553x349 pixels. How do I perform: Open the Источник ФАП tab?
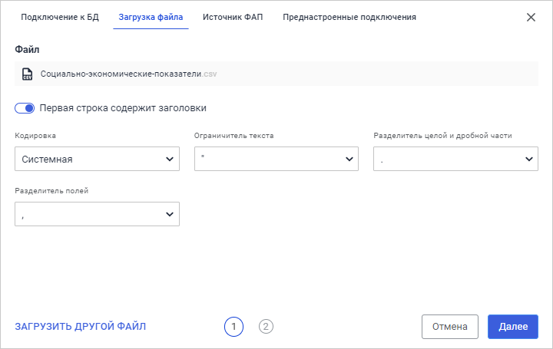[233, 17]
